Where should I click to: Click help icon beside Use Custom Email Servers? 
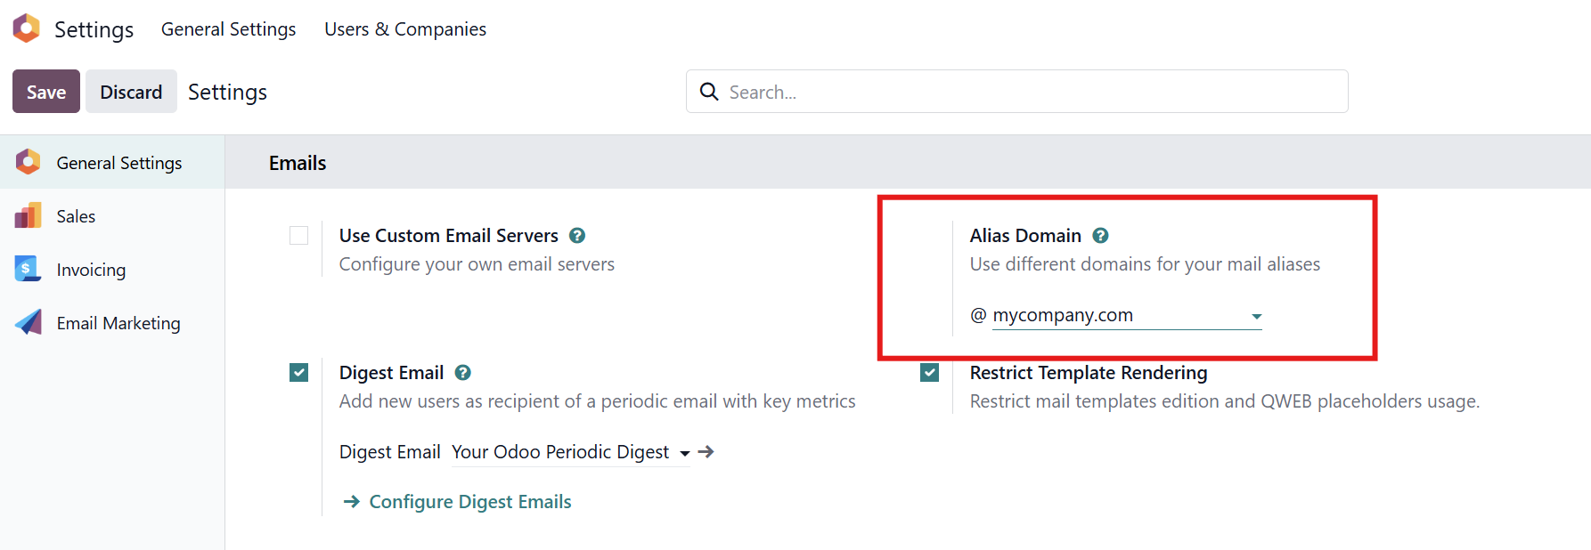tap(577, 236)
